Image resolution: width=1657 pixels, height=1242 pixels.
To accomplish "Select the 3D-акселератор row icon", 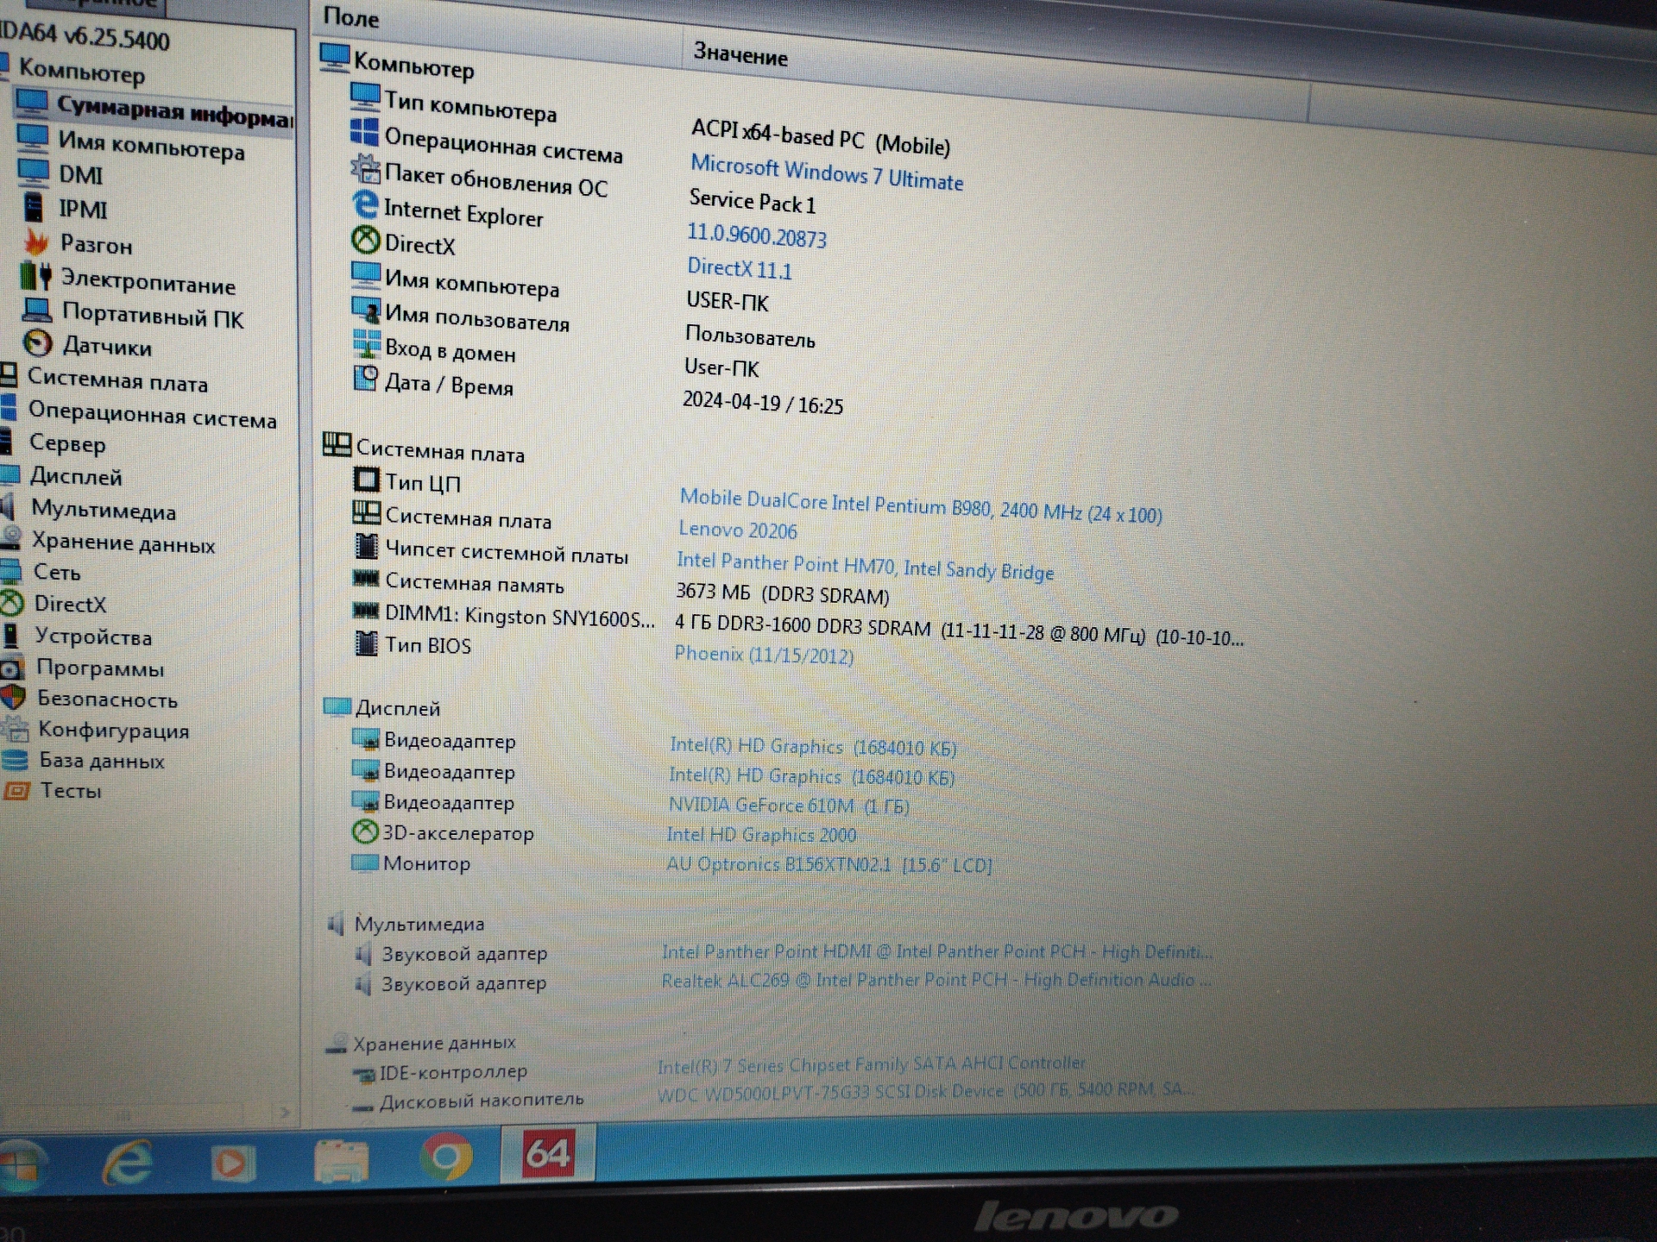I will point(365,831).
